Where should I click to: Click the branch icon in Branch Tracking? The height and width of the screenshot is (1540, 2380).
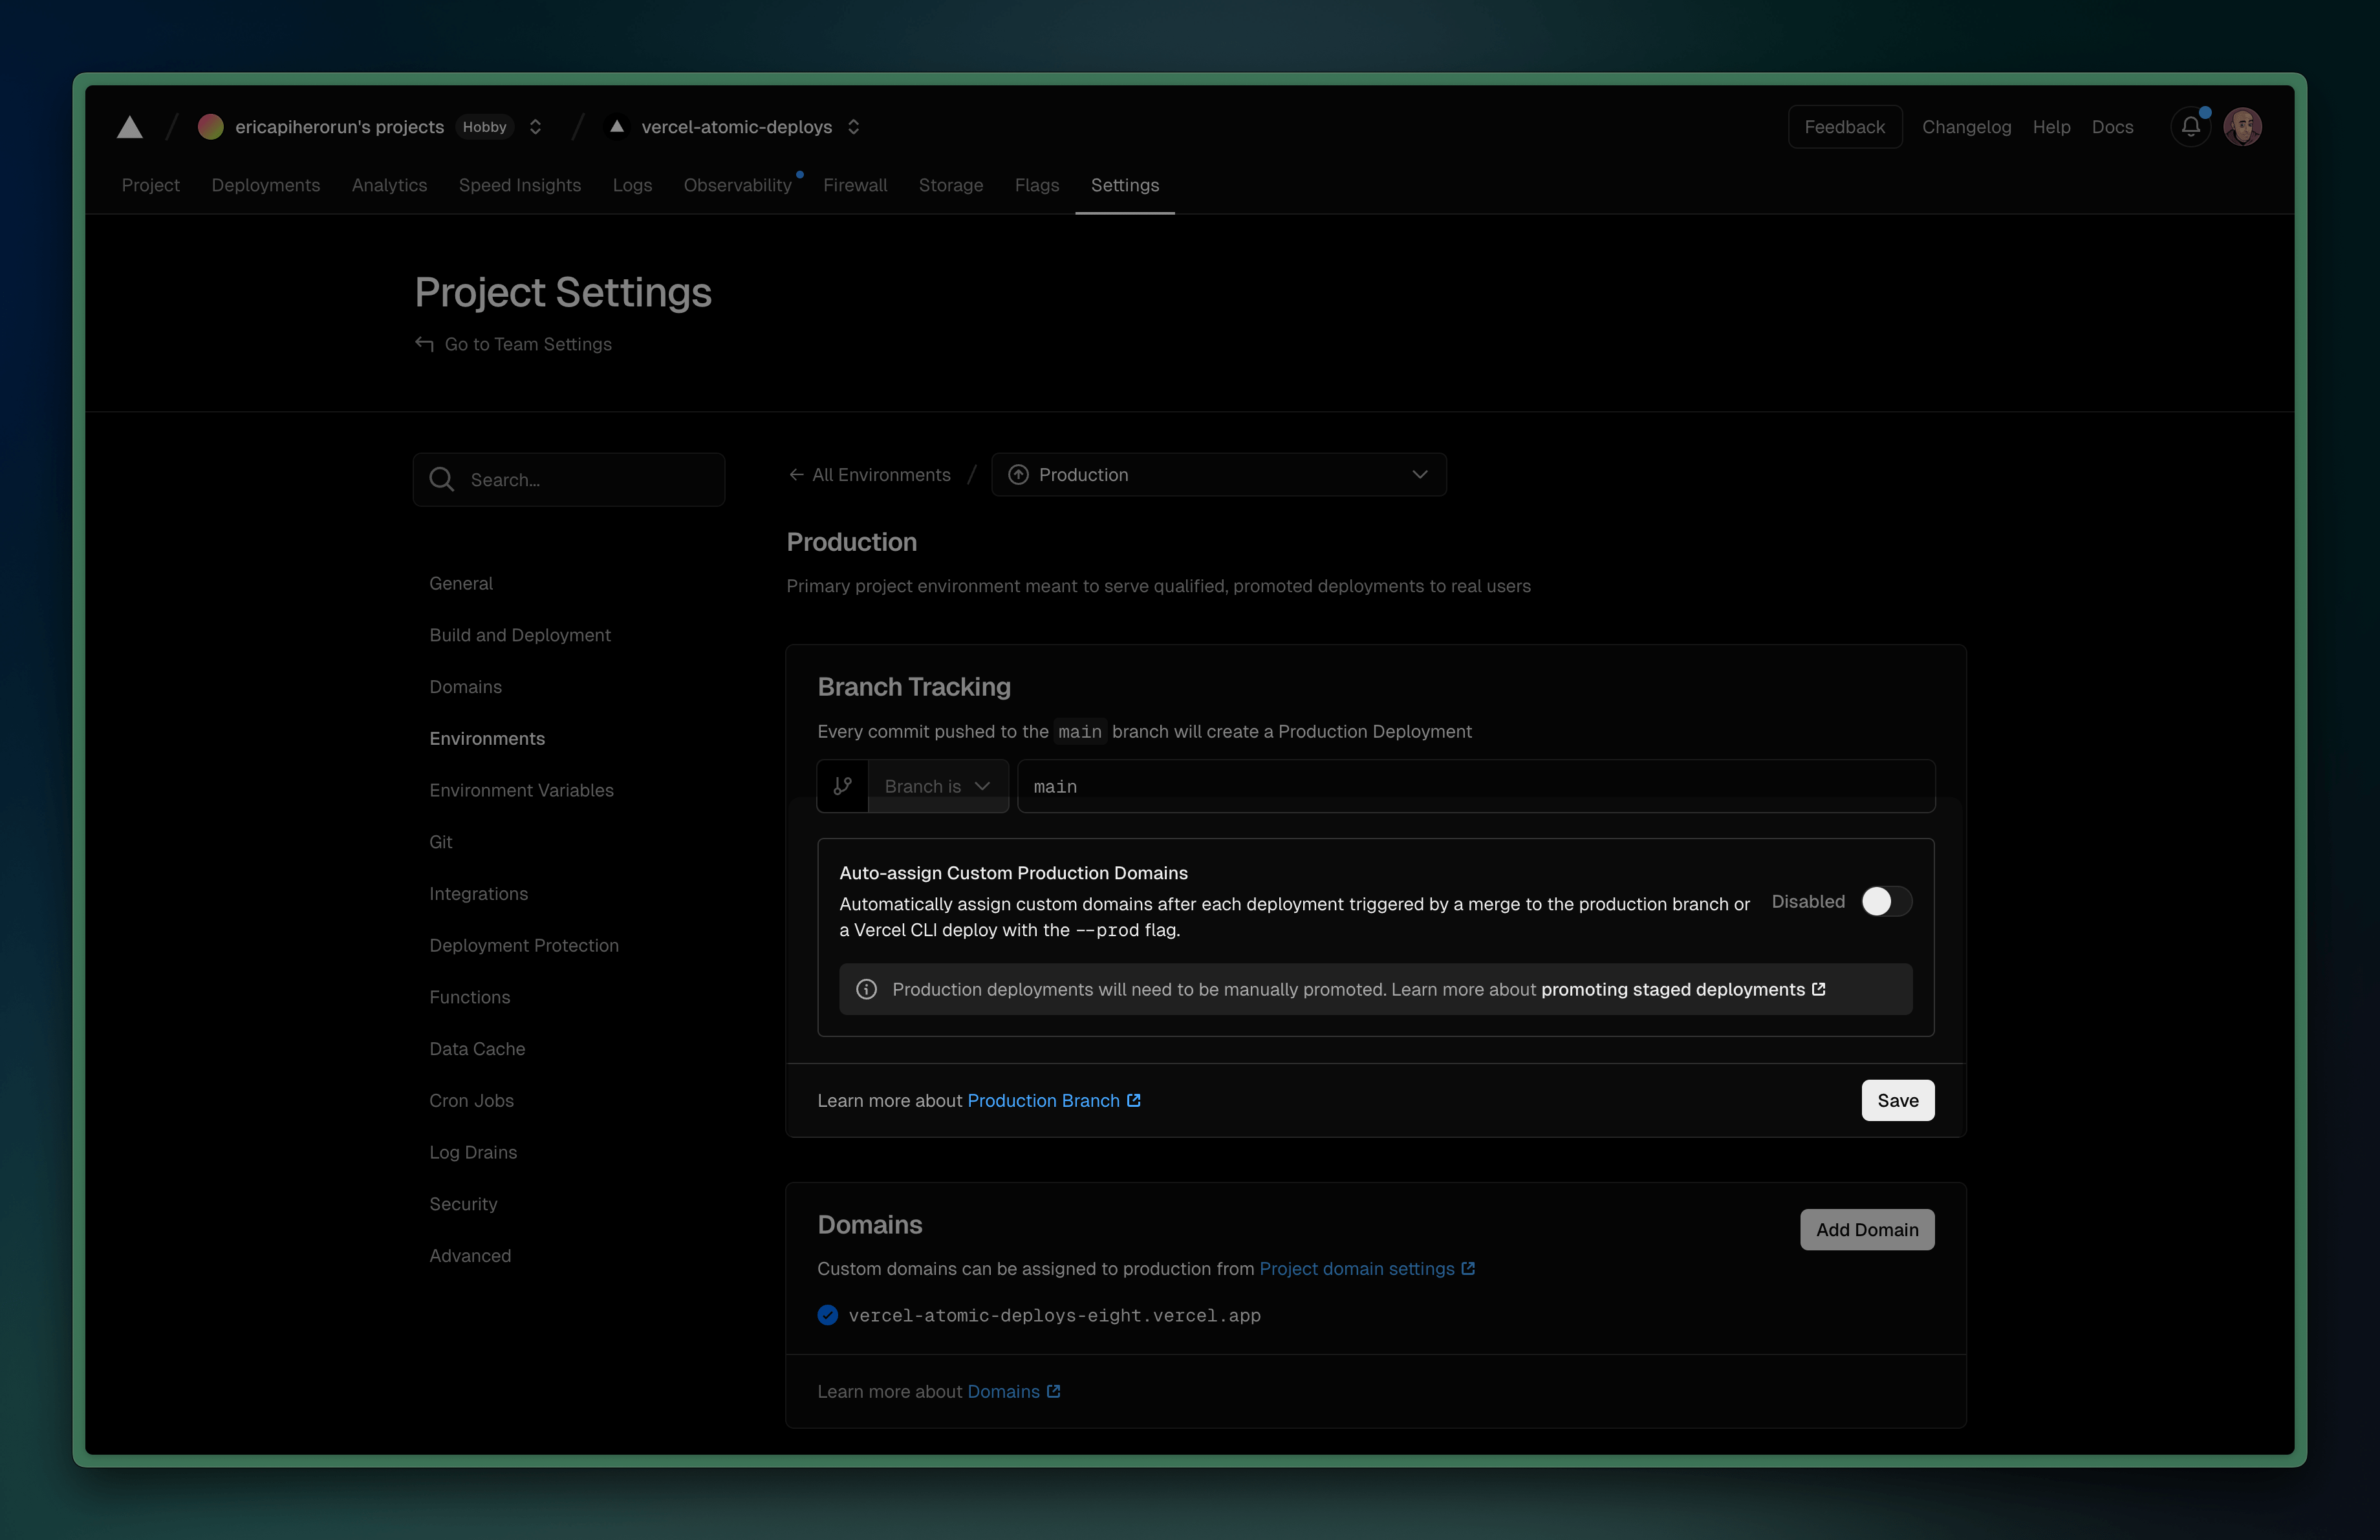[842, 786]
